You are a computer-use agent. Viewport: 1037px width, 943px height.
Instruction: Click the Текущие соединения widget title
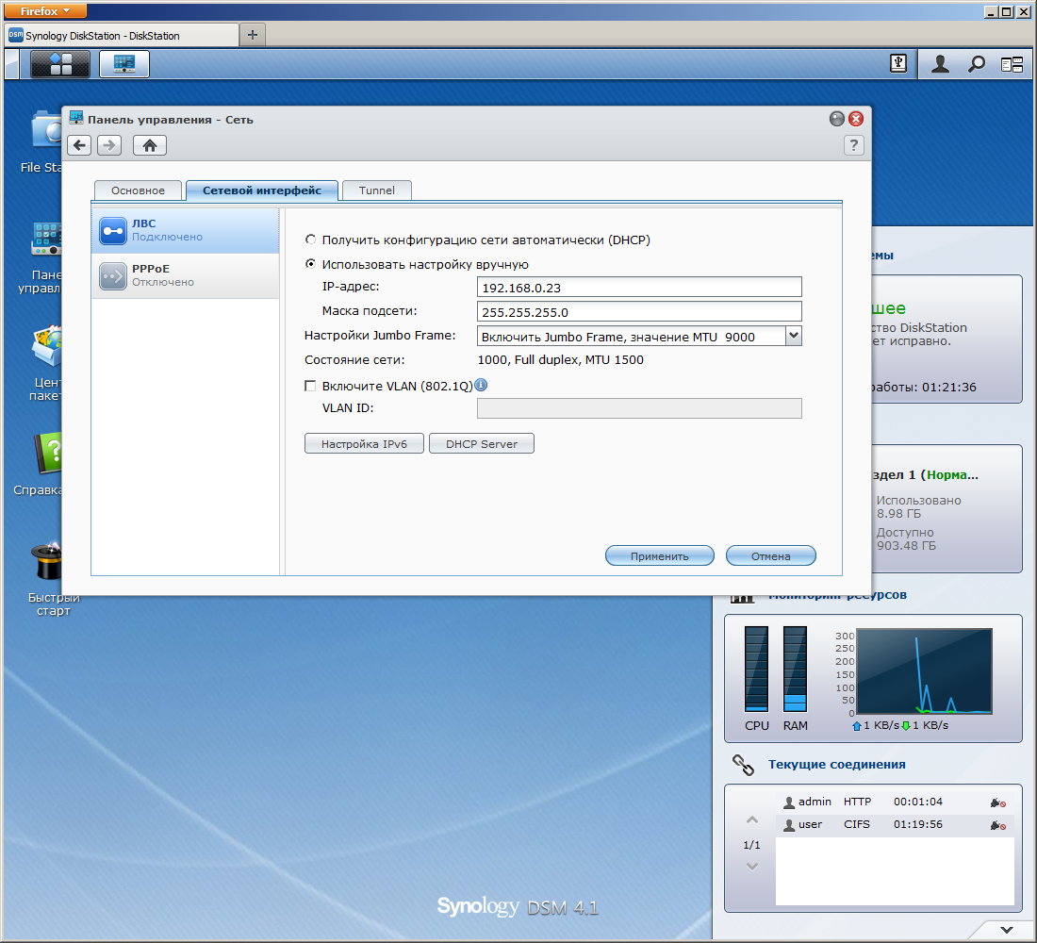[x=836, y=765]
